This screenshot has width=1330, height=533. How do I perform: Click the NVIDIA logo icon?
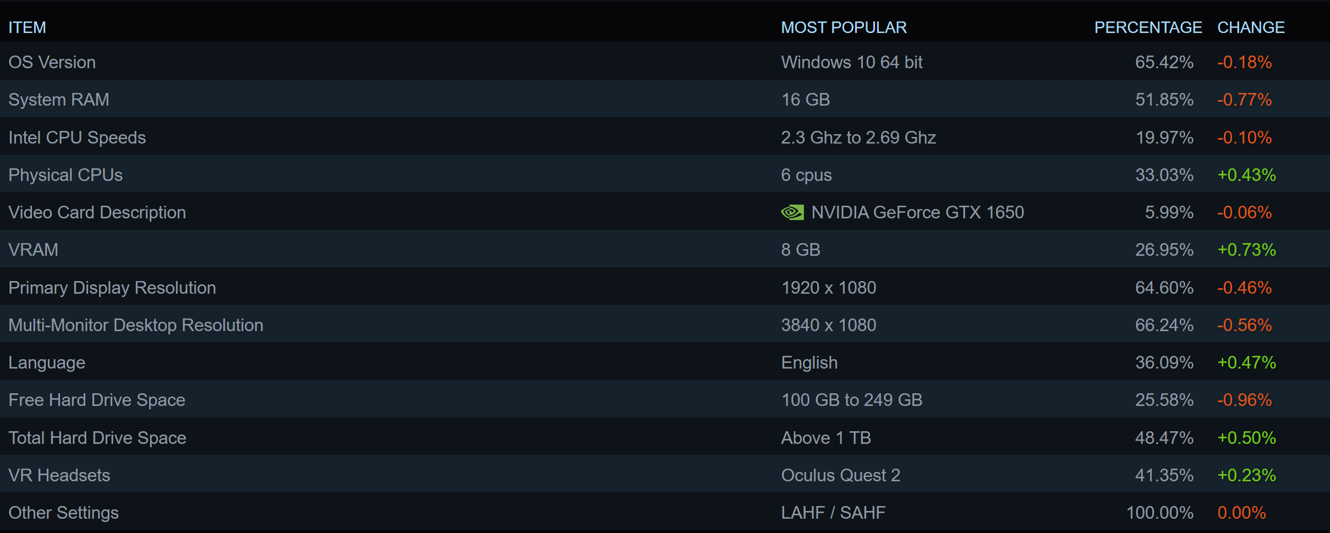792,212
